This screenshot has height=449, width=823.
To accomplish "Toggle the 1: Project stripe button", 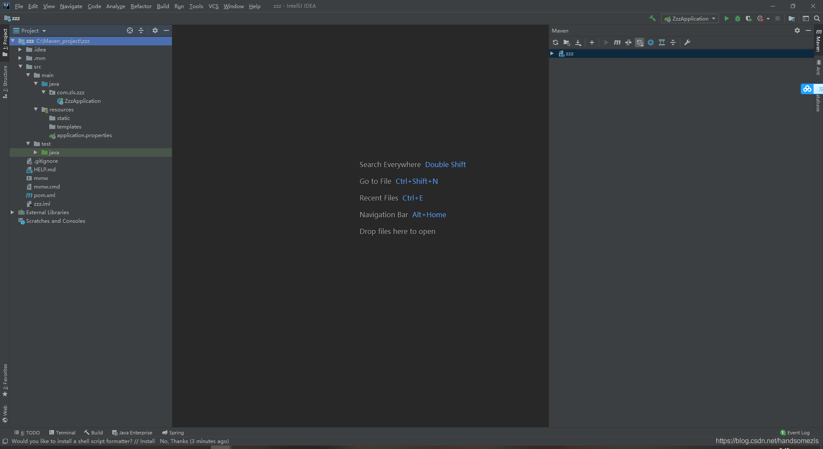I will [x=5, y=42].
